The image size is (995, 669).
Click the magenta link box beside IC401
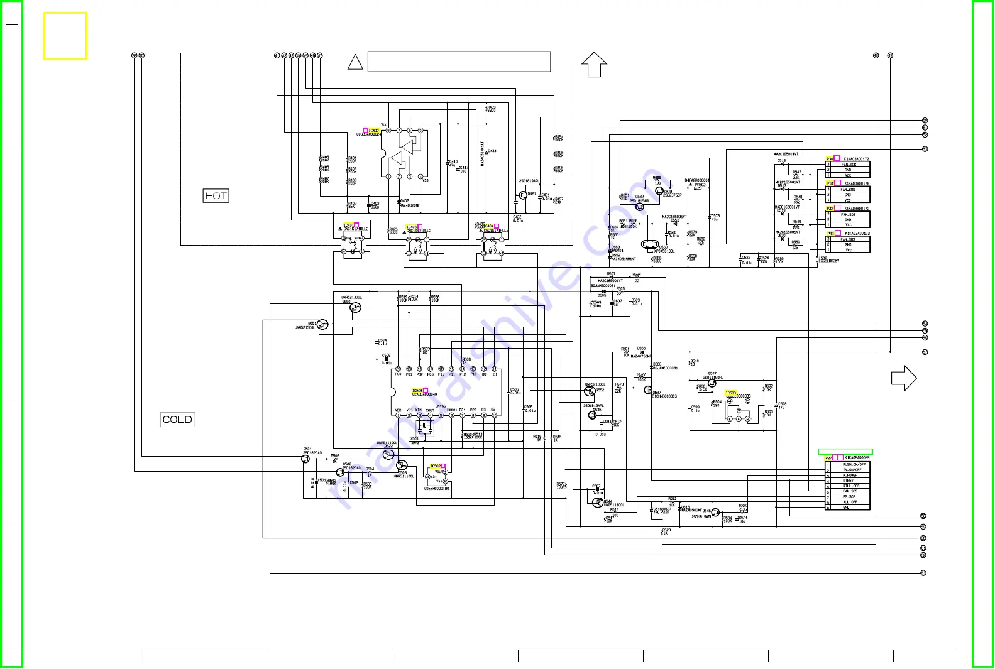tap(356, 225)
